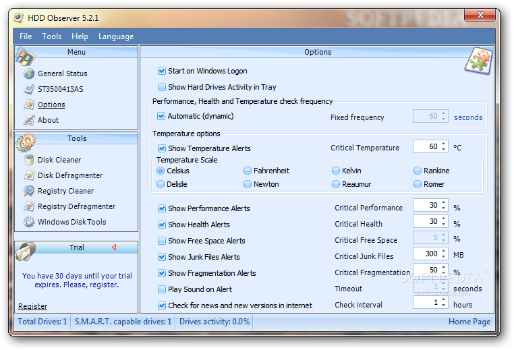
Task: Launch Disk Defragmenter text link
Action: (70, 175)
